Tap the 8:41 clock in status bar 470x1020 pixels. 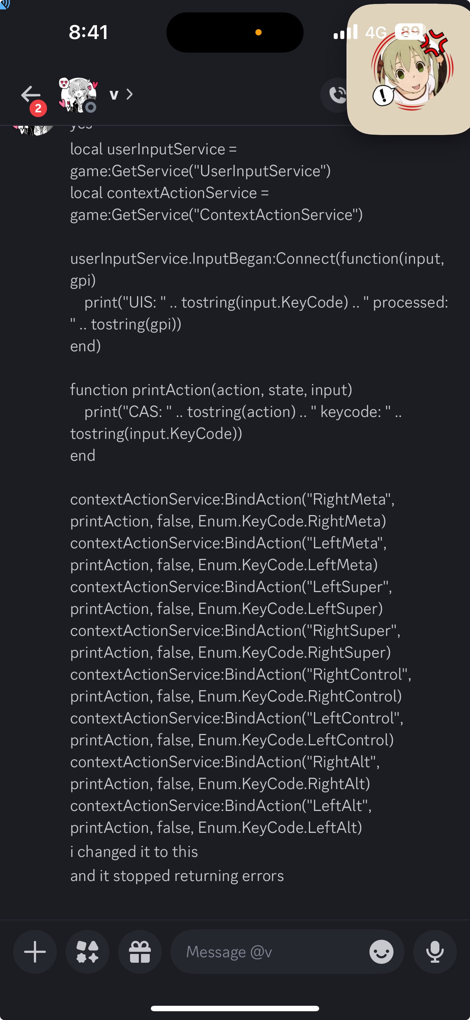pyautogui.click(x=88, y=32)
